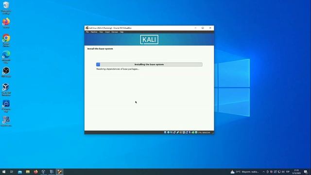Click the network adapter status icon
The height and width of the screenshot is (175, 311).
click(x=174, y=132)
